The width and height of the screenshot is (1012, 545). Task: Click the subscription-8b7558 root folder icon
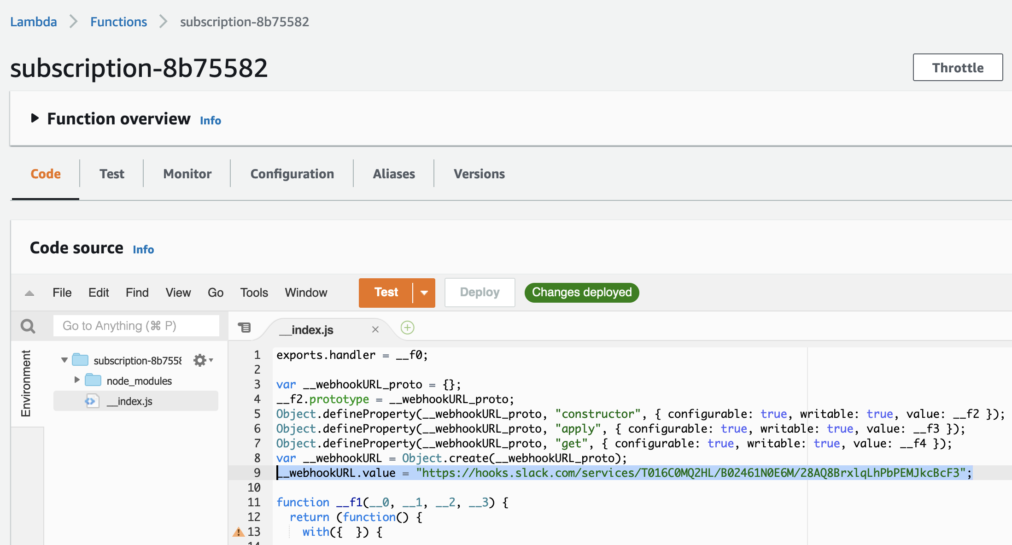(x=80, y=360)
